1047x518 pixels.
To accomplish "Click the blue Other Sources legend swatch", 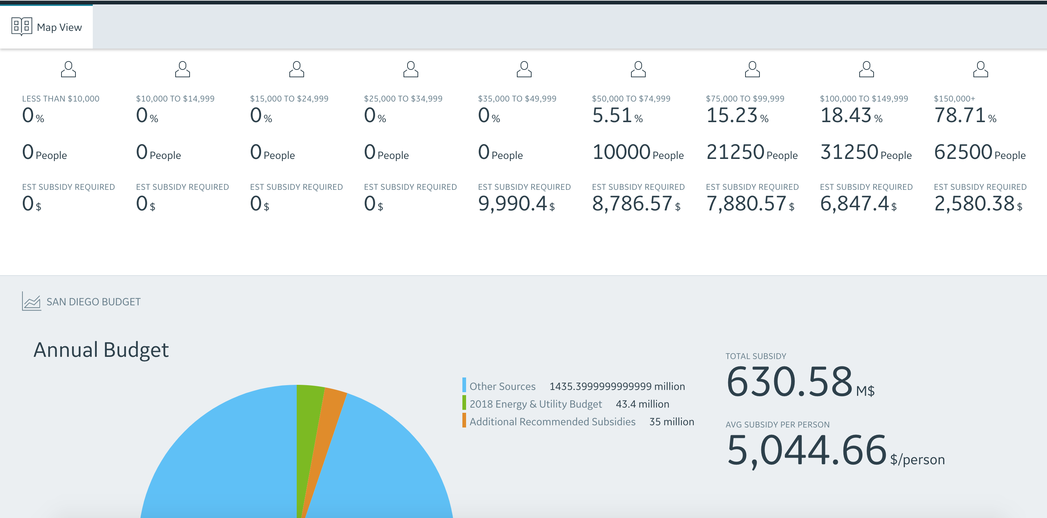I will click(x=464, y=385).
